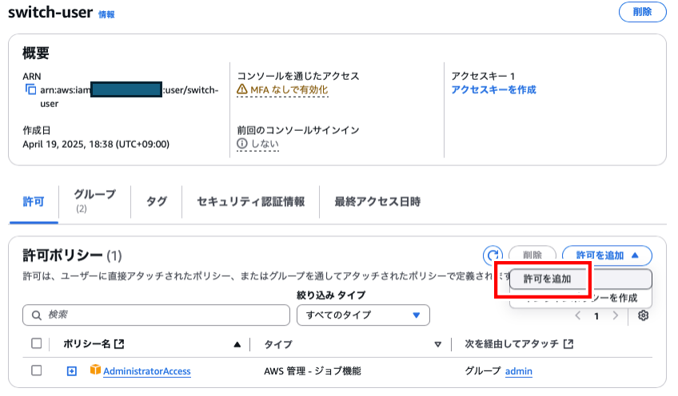This screenshot has width=678, height=396.
Task: Open the すべてのタイプ filter dropdown
Action: point(363,315)
